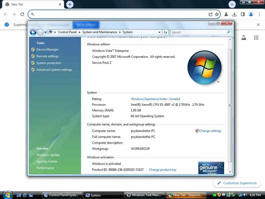Viewport: 265px width, 199px height.
Task: Open the apps grid on new tab page
Action: pos(256,38)
